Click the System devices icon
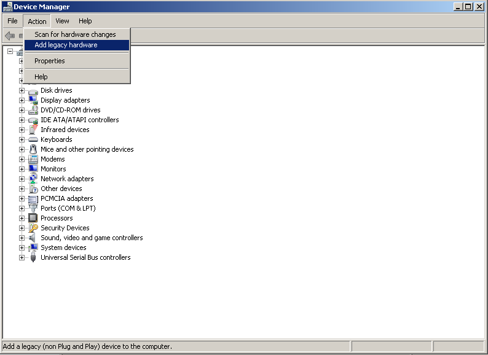Image resolution: width=488 pixels, height=355 pixels. 33,248
